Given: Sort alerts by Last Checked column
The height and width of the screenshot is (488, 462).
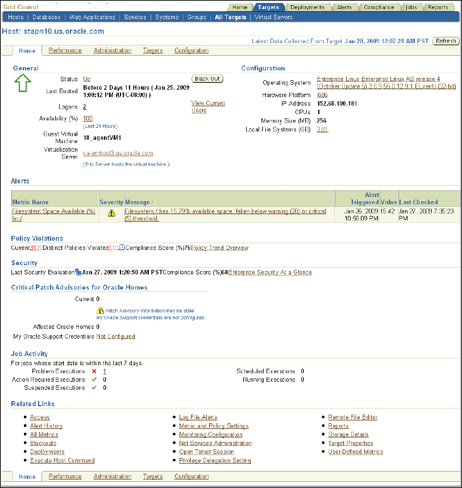Looking at the screenshot, I should (418, 202).
